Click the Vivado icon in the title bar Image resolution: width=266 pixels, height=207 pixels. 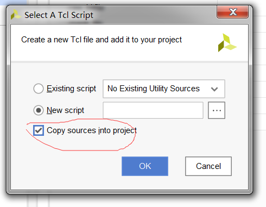coord(16,15)
